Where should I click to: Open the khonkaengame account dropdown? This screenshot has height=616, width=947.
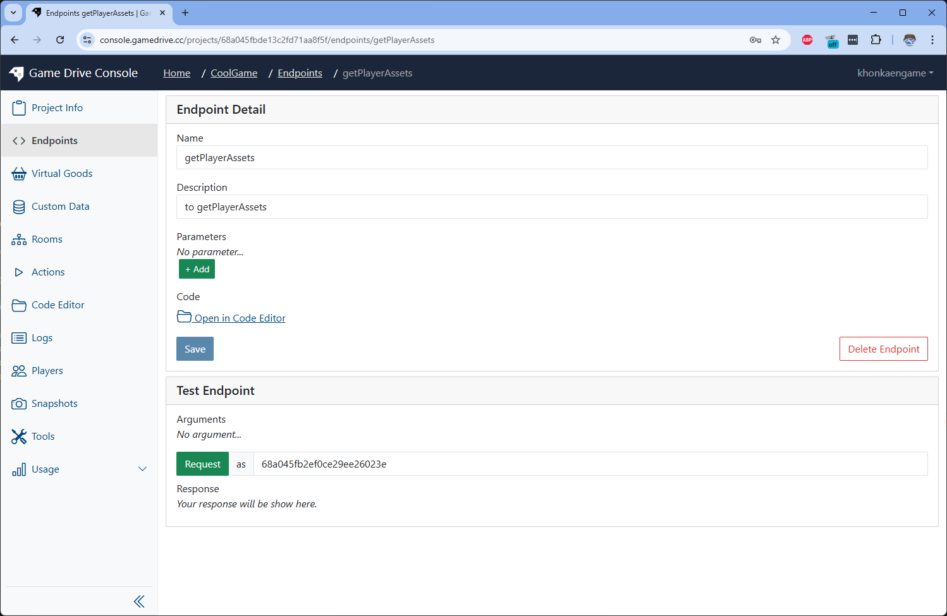pyautogui.click(x=895, y=73)
